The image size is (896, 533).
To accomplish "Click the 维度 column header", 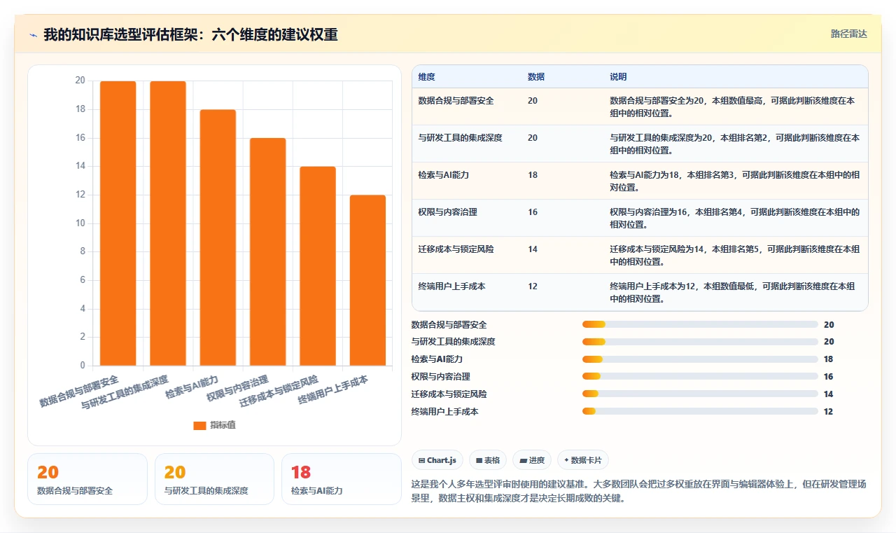I will pyautogui.click(x=426, y=77).
